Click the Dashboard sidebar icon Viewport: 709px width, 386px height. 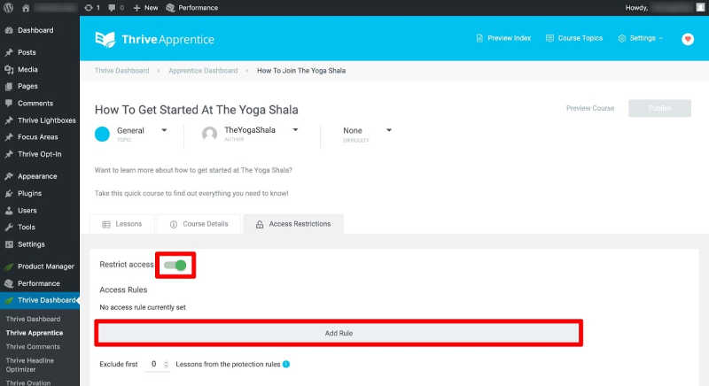pyautogui.click(x=9, y=30)
